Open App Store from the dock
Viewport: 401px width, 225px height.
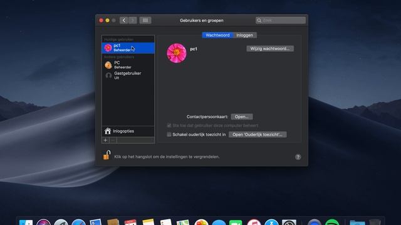coord(271,222)
